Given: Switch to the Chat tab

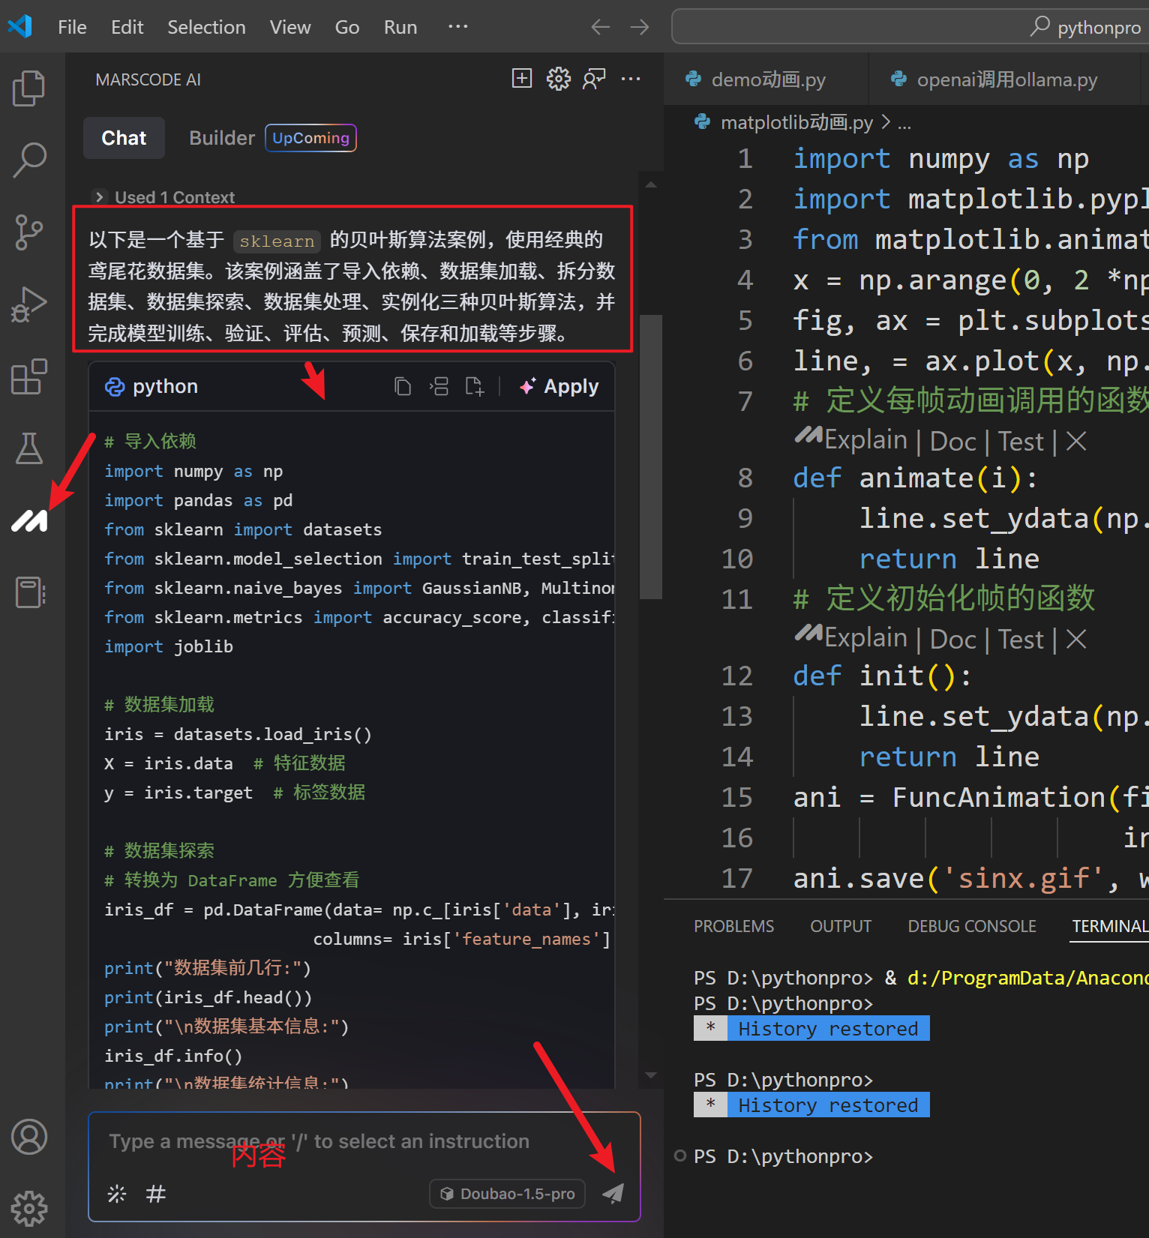Looking at the screenshot, I should (124, 138).
